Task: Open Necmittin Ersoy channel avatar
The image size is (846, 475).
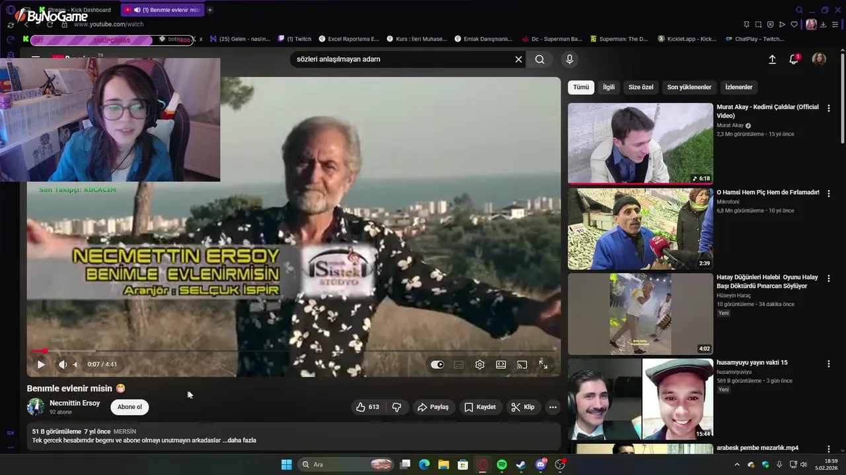Action: (36, 406)
